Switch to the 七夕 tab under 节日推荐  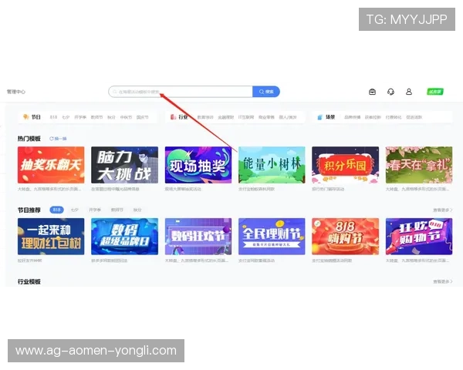(75, 210)
